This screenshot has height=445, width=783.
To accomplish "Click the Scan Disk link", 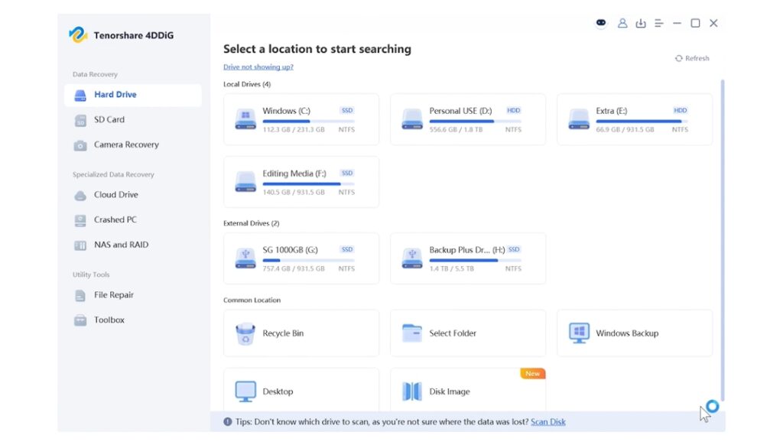I will point(547,421).
